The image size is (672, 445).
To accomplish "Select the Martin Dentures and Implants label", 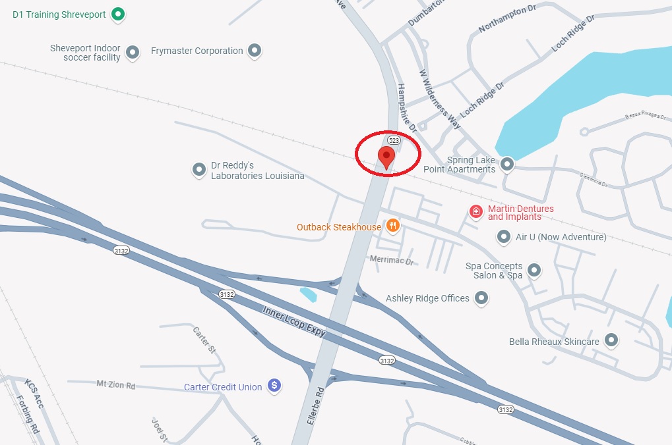I will (521, 213).
